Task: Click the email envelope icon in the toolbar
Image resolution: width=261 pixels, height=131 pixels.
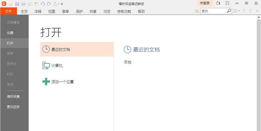Action: point(30,4)
